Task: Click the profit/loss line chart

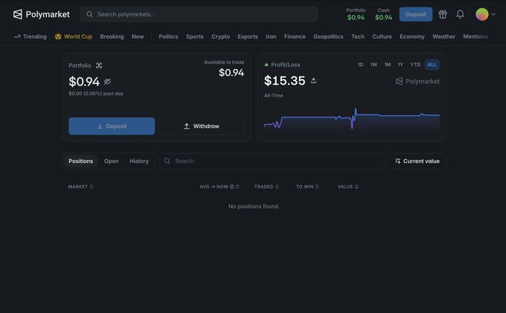Action: point(352,119)
